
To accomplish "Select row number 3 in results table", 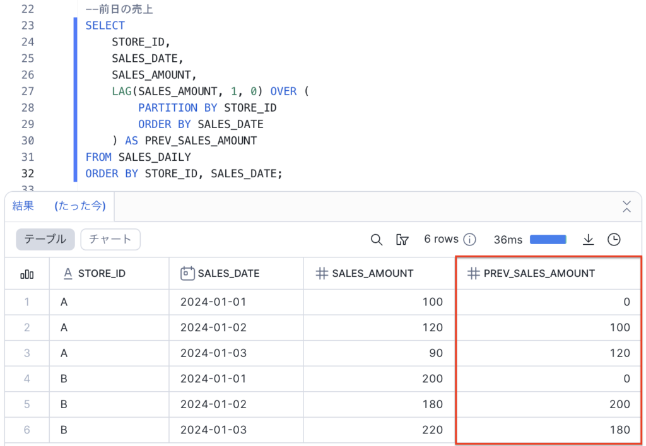I will pyautogui.click(x=26, y=353).
